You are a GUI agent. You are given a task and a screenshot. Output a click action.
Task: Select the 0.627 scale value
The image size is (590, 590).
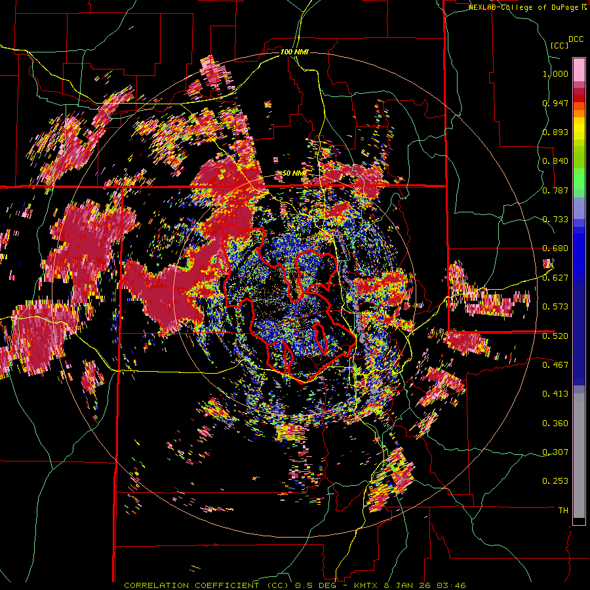coord(555,278)
